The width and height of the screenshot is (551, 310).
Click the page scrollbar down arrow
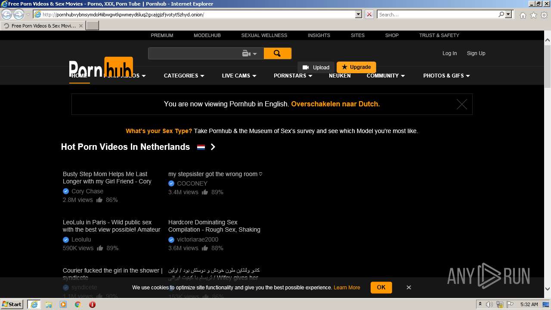tap(548, 289)
